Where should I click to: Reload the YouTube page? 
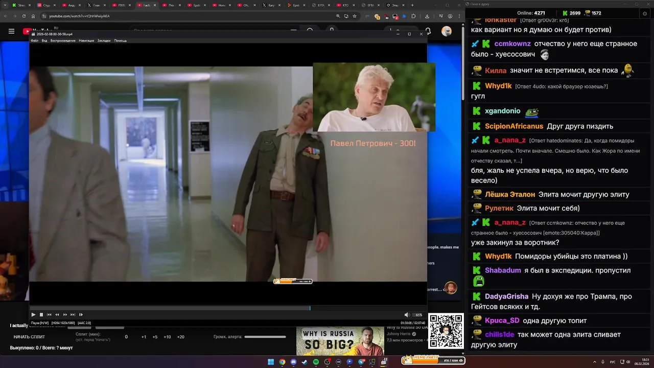pyautogui.click(x=24, y=16)
